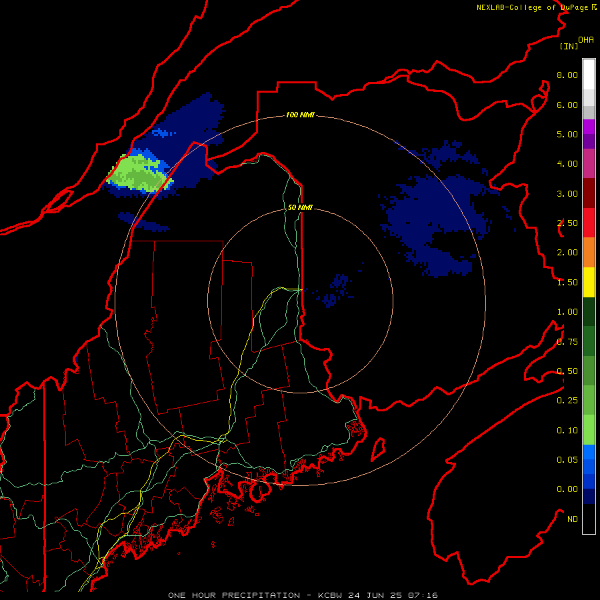Select the black ND legend swatch

[x=589, y=519]
